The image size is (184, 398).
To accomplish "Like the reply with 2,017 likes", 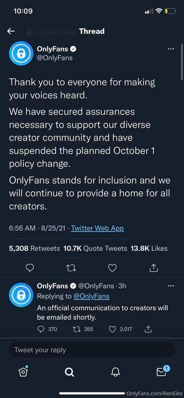I will (120, 329).
